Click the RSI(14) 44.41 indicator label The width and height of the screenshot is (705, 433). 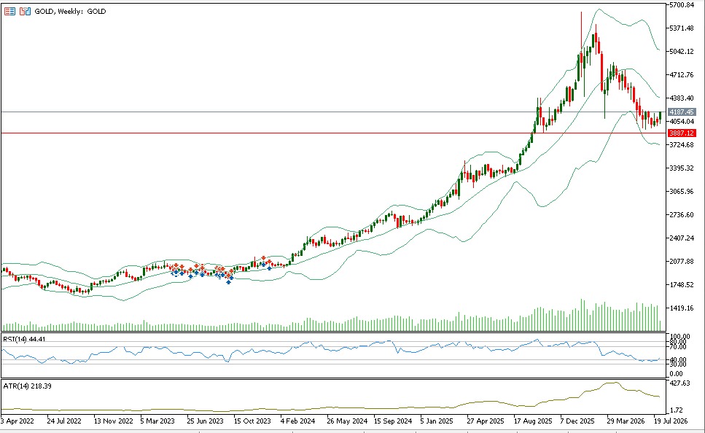click(x=24, y=339)
